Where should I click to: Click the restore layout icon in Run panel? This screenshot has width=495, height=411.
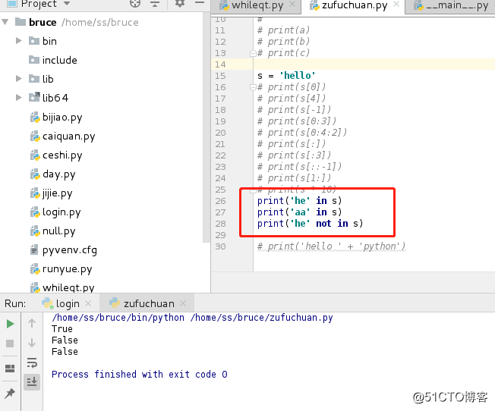click(10, 368)
